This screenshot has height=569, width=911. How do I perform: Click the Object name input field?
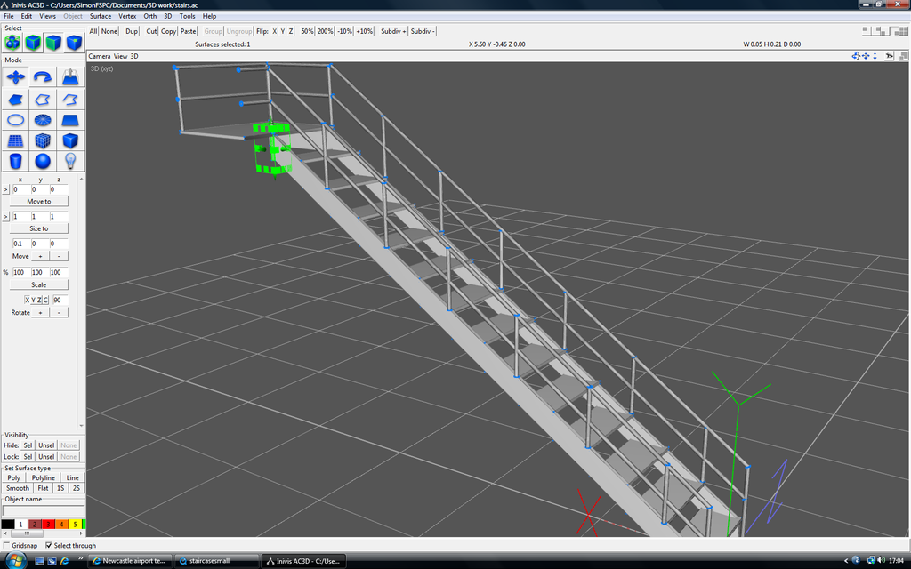44,510
